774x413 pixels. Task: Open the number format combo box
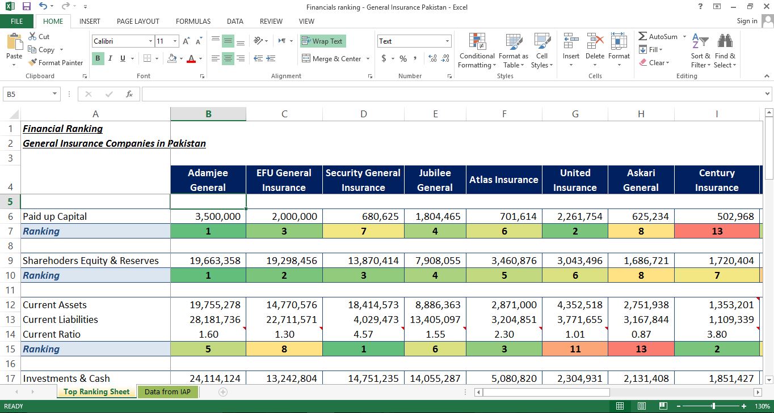tap(413, 41)
